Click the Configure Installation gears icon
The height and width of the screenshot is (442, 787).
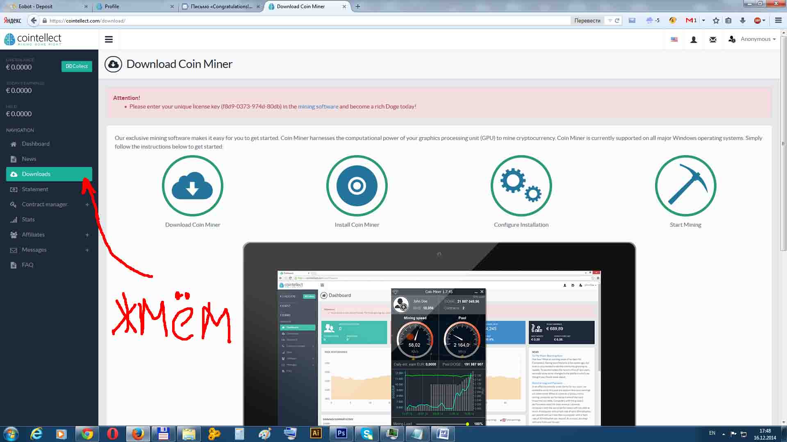521,185
